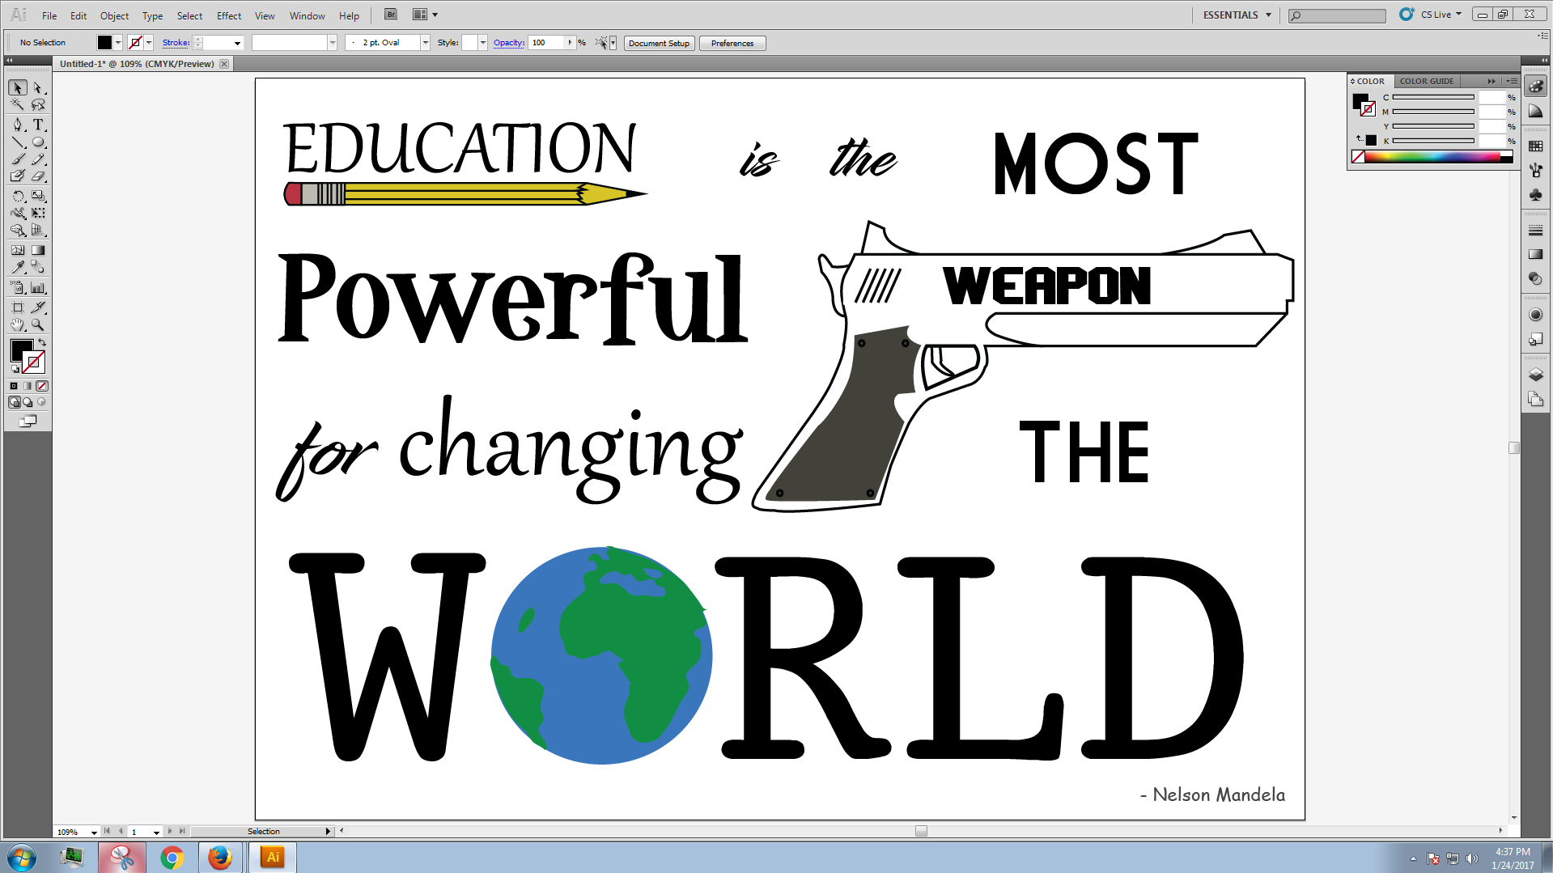Open the Effect menu

coord(228,15)
